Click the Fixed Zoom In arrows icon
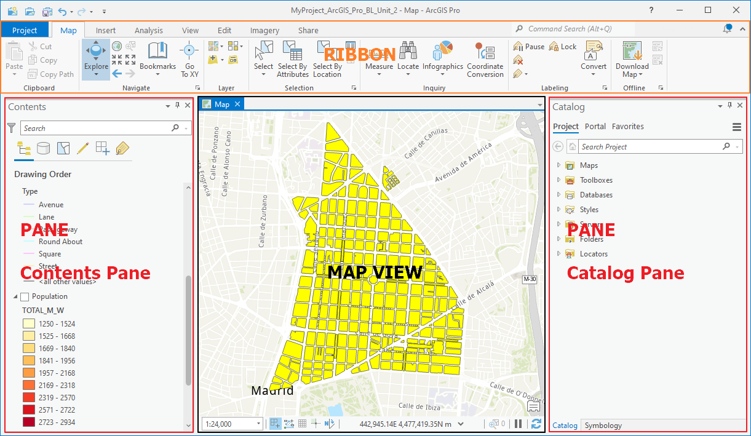The height and width of the screenshot is (436, 751). click(116, 60)
